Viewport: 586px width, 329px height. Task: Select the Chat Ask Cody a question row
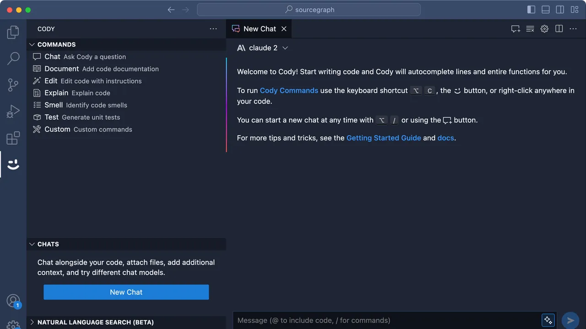coord(126,57)
